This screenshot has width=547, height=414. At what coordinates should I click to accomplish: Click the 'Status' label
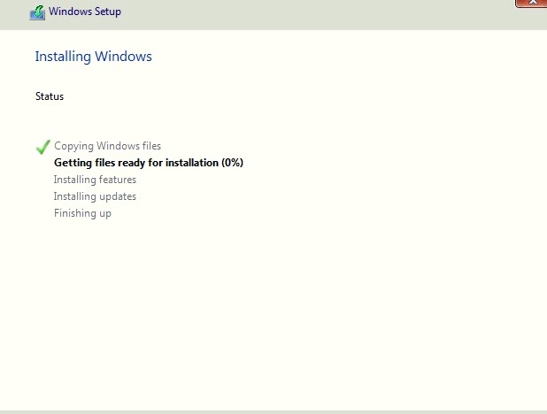[49, 96]
